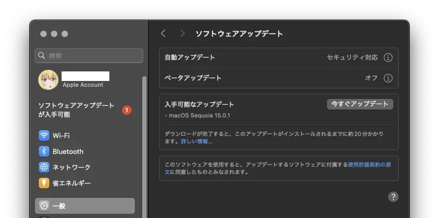This screenshot has height=218, width=439.
Task: Click the first gray window control dot
Action: (44, 34)
